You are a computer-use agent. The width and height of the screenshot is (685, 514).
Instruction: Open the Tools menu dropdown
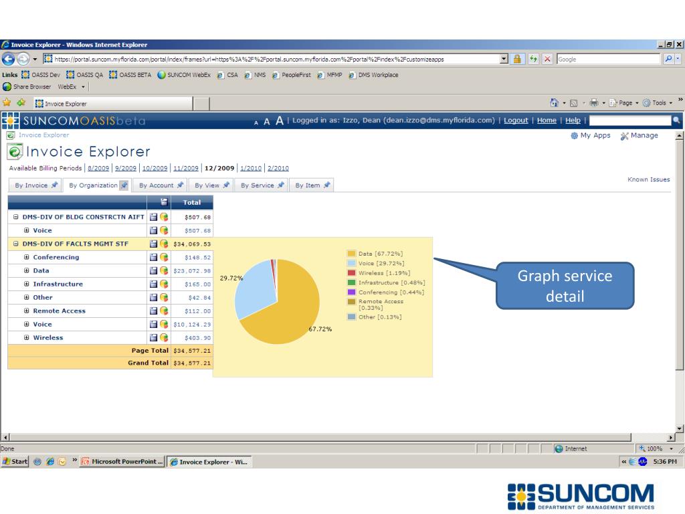coord(658,102)
